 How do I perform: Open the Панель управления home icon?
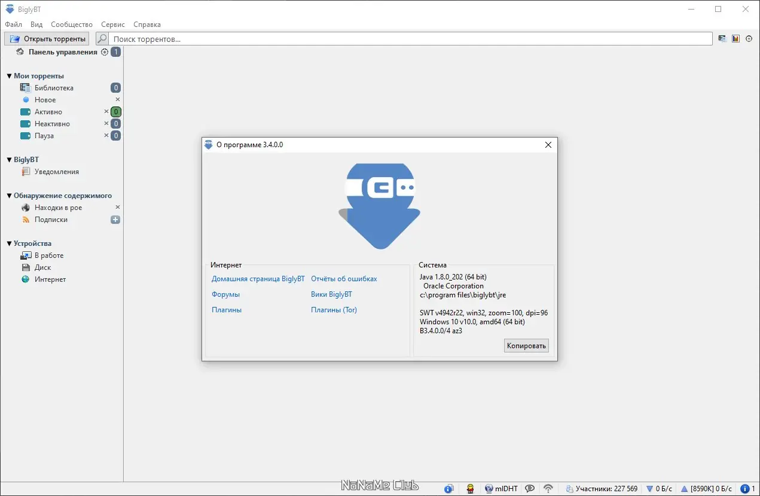(20, 52)
